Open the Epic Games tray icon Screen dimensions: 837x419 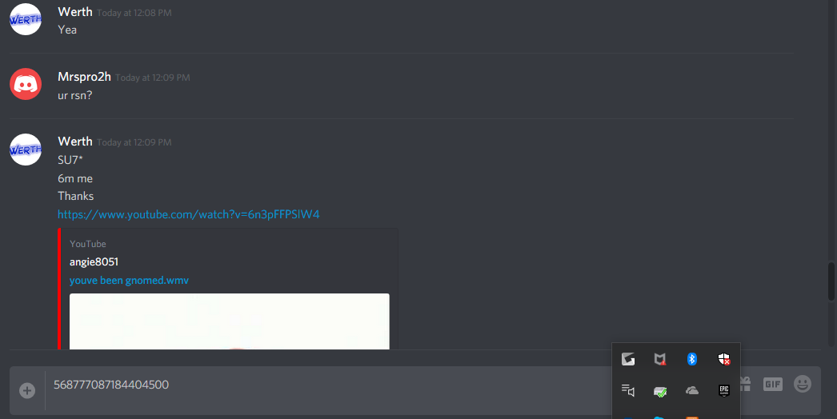point(724,391)
